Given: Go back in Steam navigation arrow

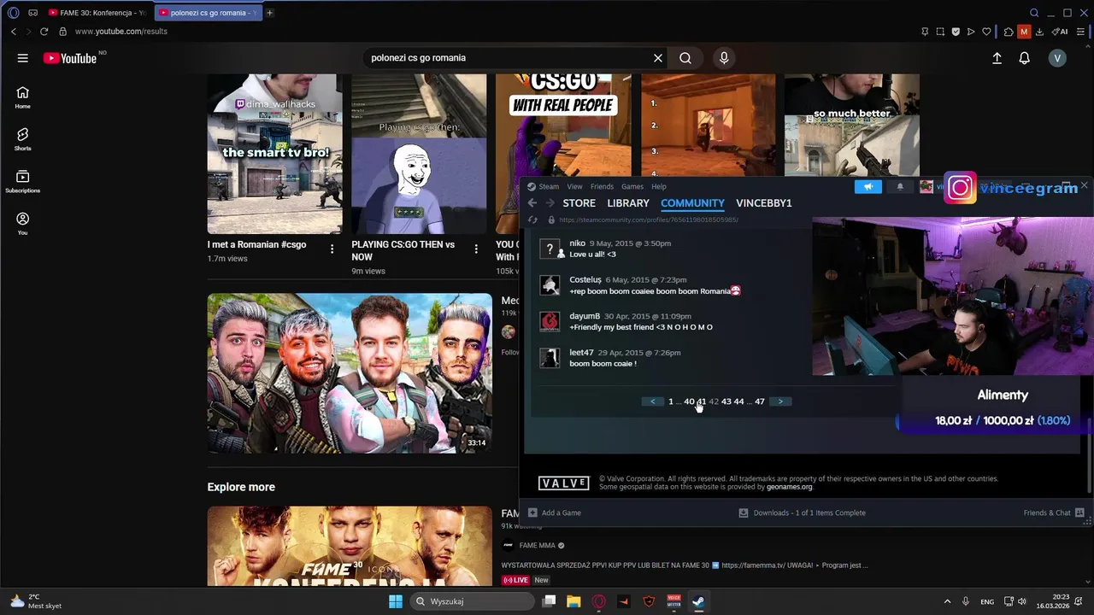Looking at the screenshot, I should coord(532,203).
